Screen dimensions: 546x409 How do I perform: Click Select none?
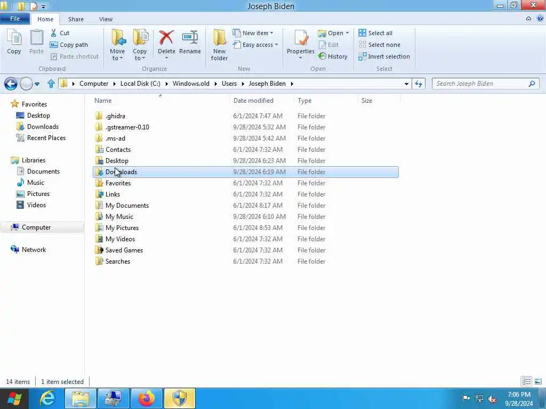click(x=379, y=45)
